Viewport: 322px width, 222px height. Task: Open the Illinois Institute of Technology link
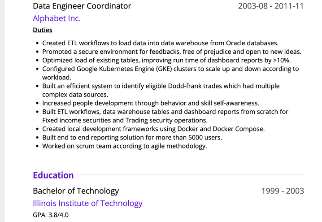point(87,203)
